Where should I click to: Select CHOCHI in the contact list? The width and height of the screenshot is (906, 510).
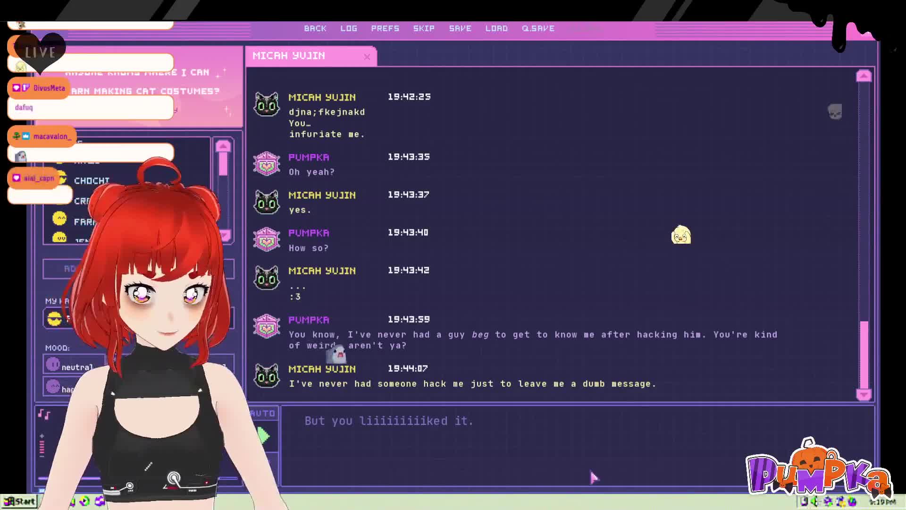click(92, 181)
